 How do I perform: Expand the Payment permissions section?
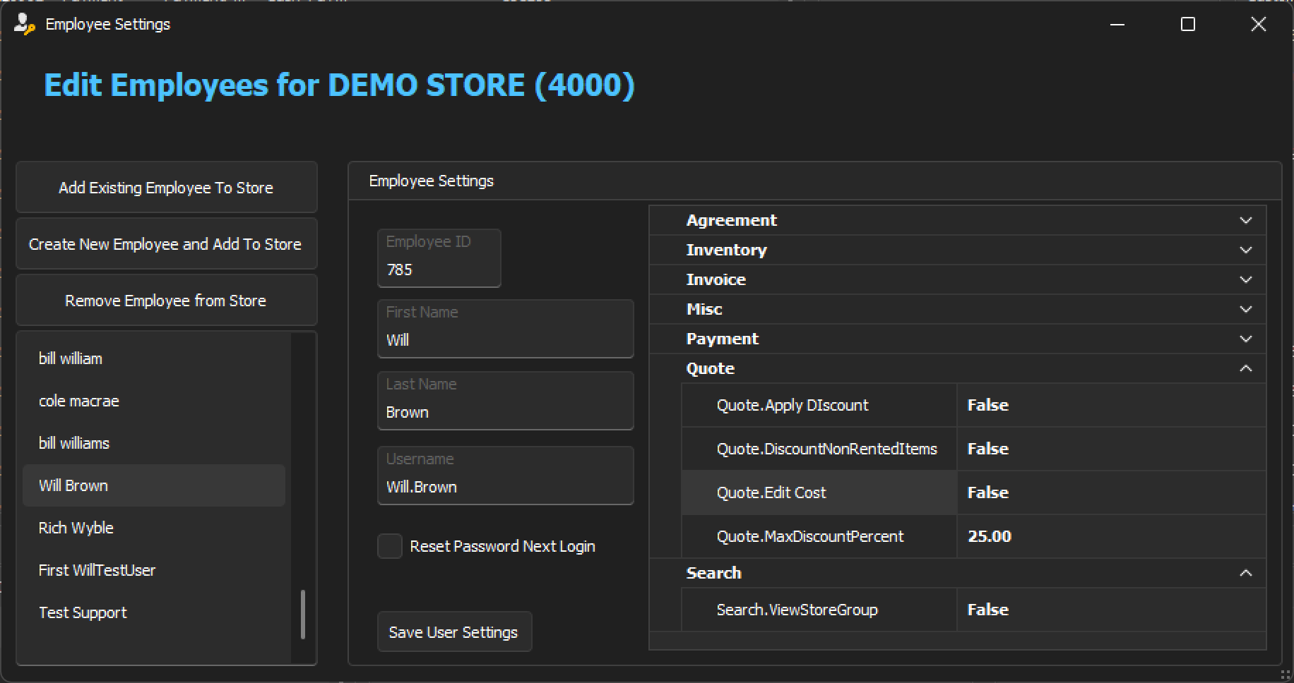pos(1245,339)
